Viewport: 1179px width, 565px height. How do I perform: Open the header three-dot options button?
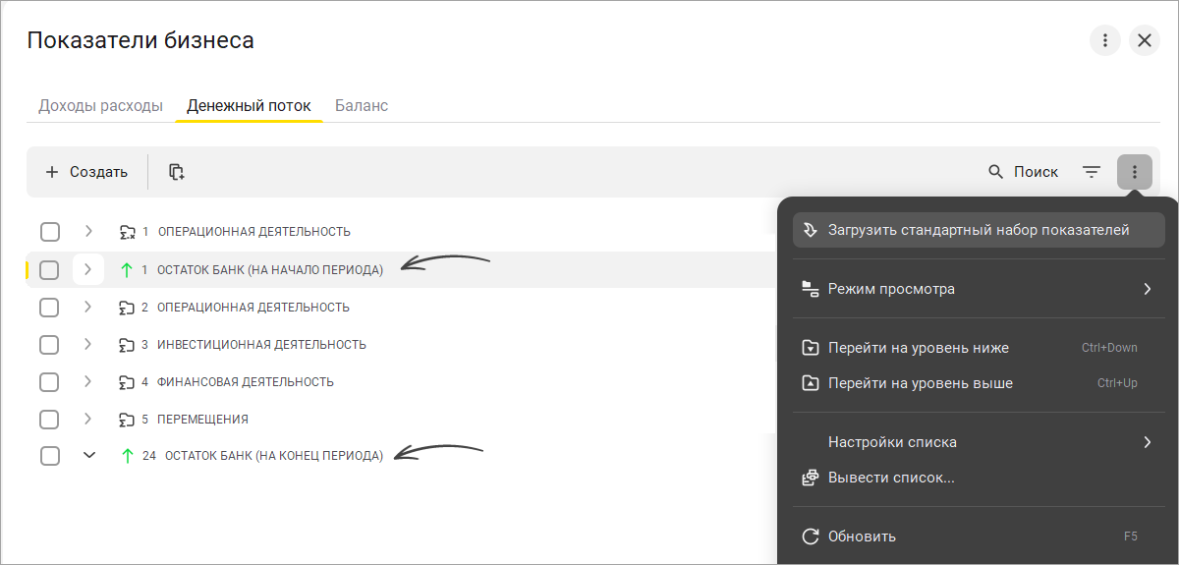[1105, 40]
